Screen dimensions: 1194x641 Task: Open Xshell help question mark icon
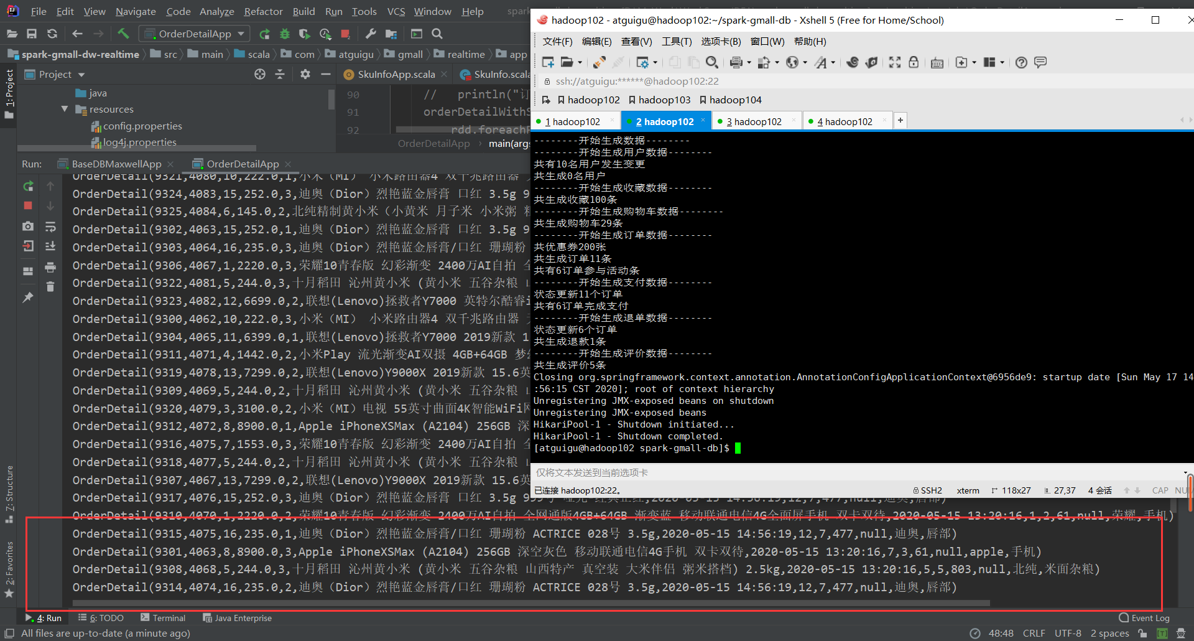[1021, 62]
